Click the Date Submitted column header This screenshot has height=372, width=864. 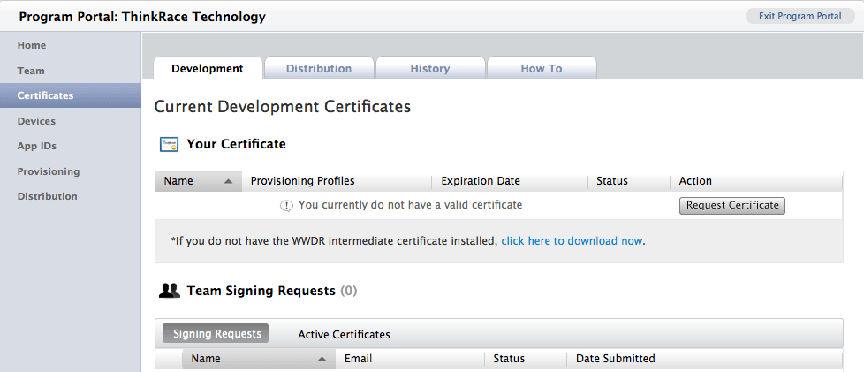704,359
